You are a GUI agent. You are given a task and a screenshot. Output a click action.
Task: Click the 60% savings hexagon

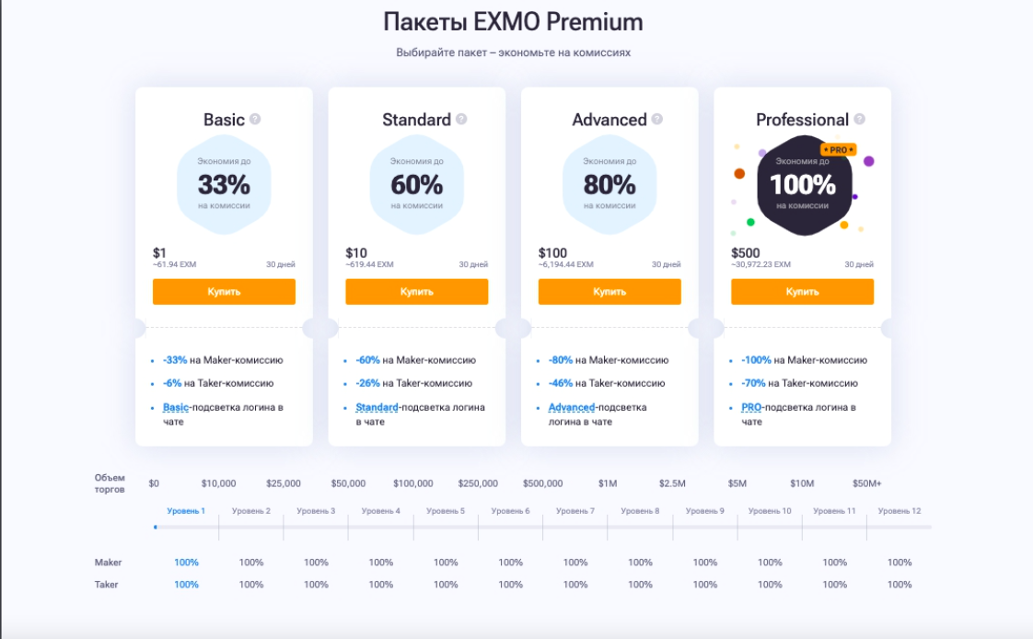pyautogui.click(x=417, y=185)
